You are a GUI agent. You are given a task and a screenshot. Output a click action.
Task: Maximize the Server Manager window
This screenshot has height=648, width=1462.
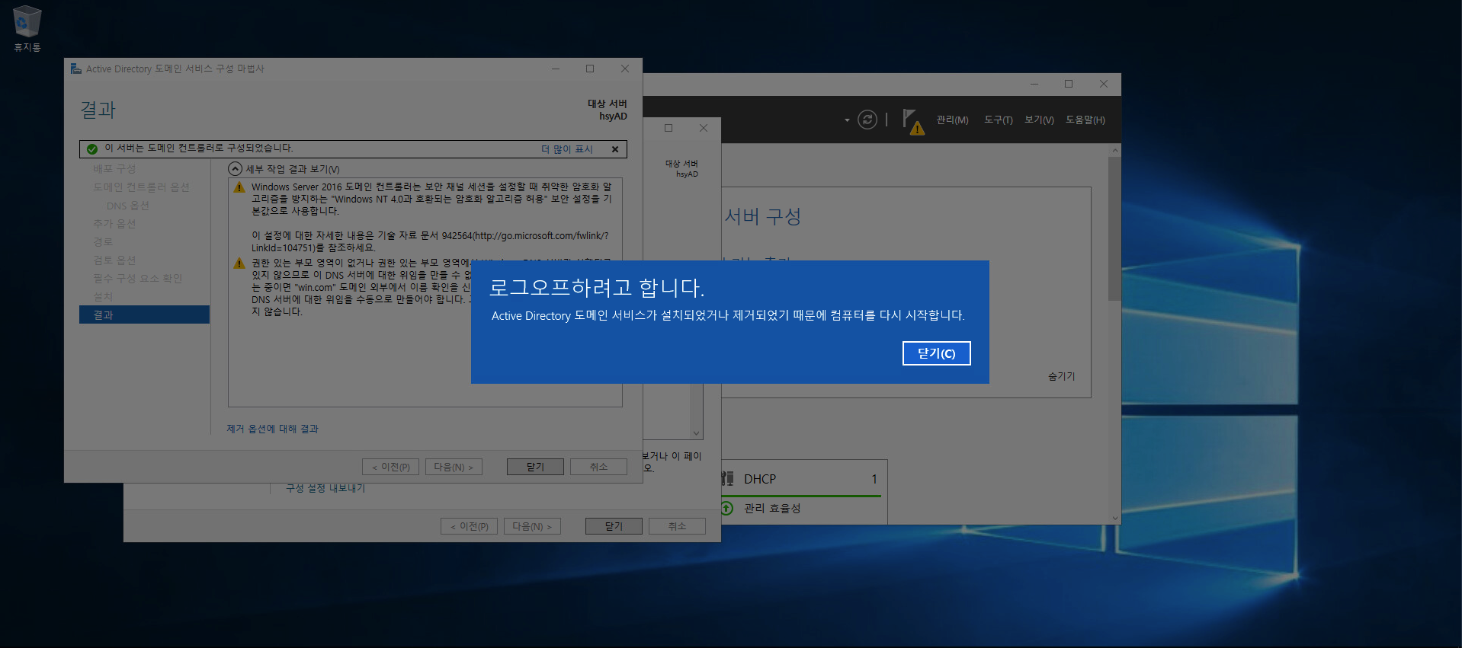(x=1069, y=84)
